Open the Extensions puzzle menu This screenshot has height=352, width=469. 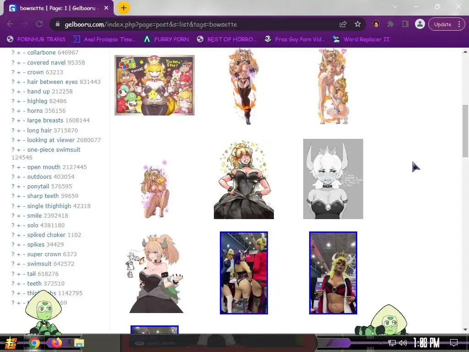(390, 24)
